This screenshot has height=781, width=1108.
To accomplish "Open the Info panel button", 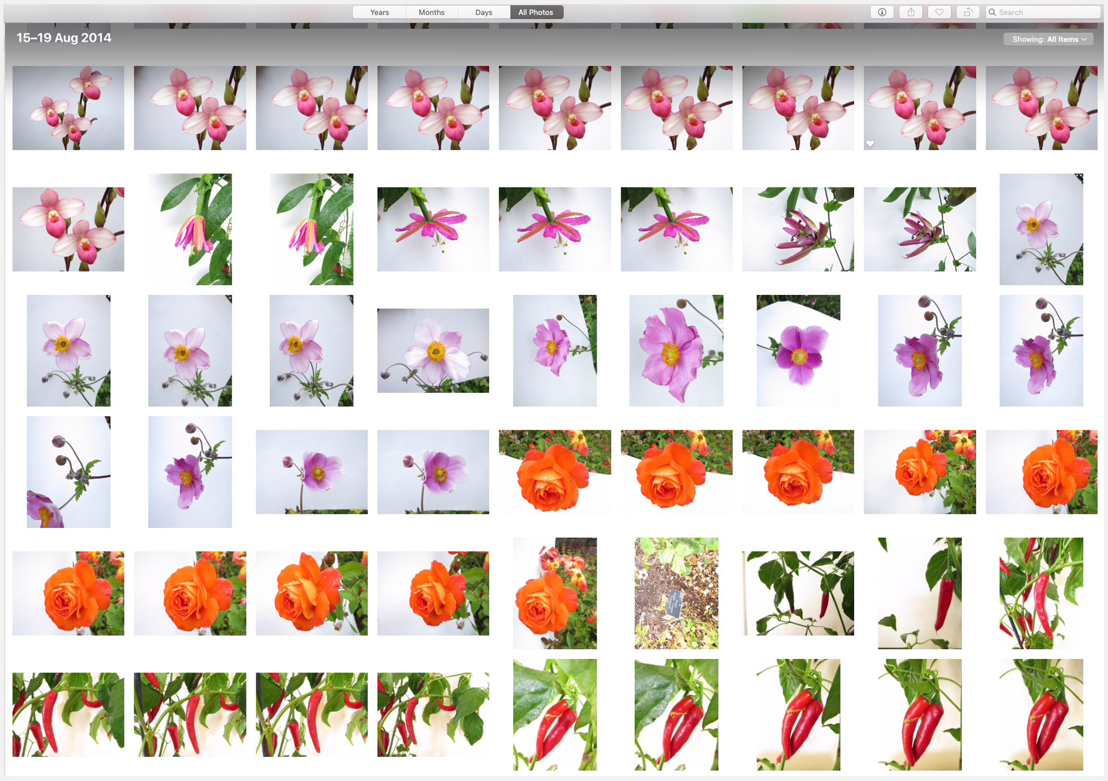I will [882, 12].
